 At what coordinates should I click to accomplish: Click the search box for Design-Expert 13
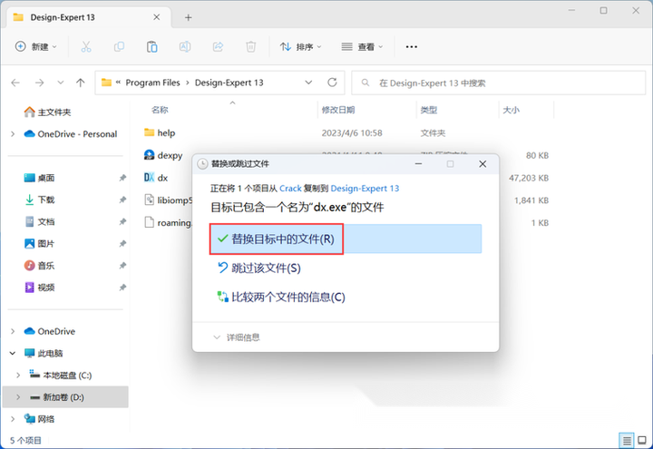coord(499,83)
